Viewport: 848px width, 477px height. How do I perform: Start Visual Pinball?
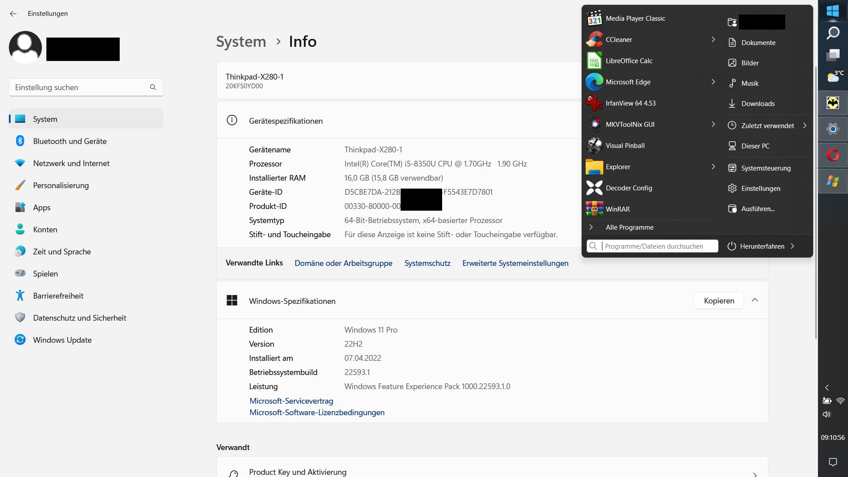coord(625,146)
